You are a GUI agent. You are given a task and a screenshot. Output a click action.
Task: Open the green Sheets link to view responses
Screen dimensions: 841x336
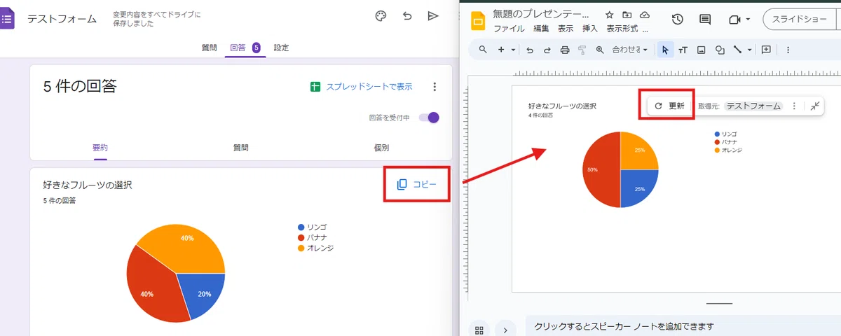tap(361, 87)
